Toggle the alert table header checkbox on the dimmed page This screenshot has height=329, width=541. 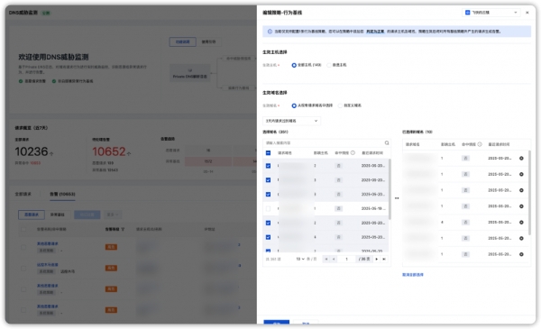23,229
